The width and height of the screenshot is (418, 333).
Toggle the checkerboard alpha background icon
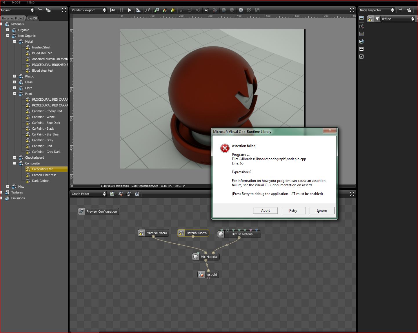tap(249, 10)
